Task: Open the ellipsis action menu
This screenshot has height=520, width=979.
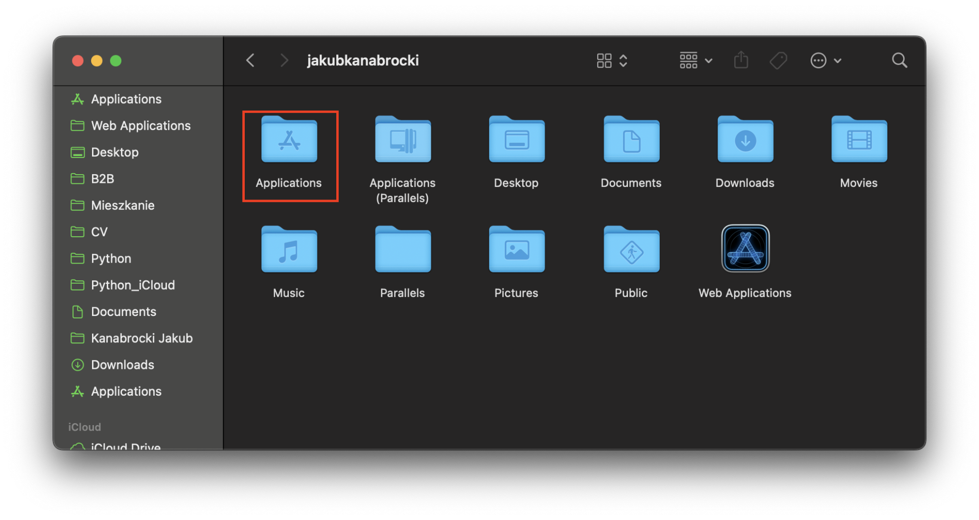Action: (826, 61)
